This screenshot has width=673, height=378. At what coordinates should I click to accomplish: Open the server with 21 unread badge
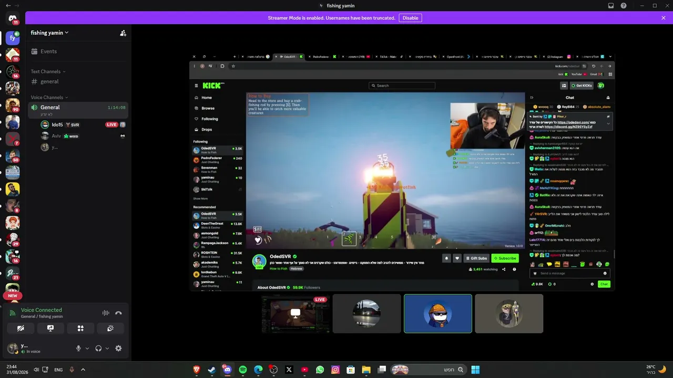pyautogui.click(x=13, y=273)
